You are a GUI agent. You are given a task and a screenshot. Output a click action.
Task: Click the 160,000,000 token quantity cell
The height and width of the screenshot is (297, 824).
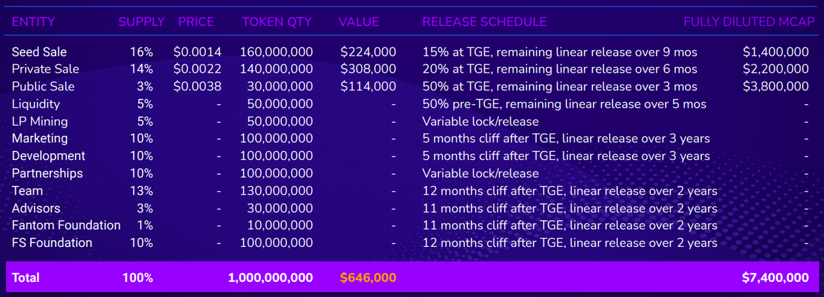pos(277,51)
